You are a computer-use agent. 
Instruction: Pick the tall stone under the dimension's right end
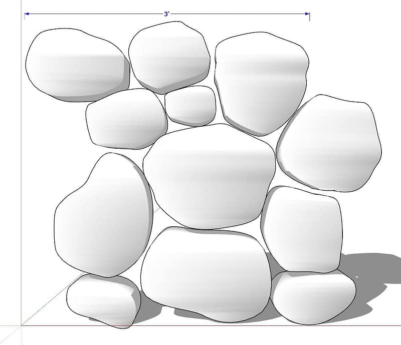pos(260,81)
